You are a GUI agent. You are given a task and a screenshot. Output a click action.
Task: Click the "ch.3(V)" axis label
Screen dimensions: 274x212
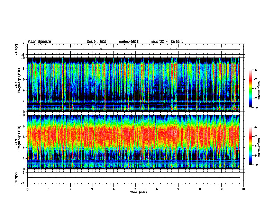point(17,178)
